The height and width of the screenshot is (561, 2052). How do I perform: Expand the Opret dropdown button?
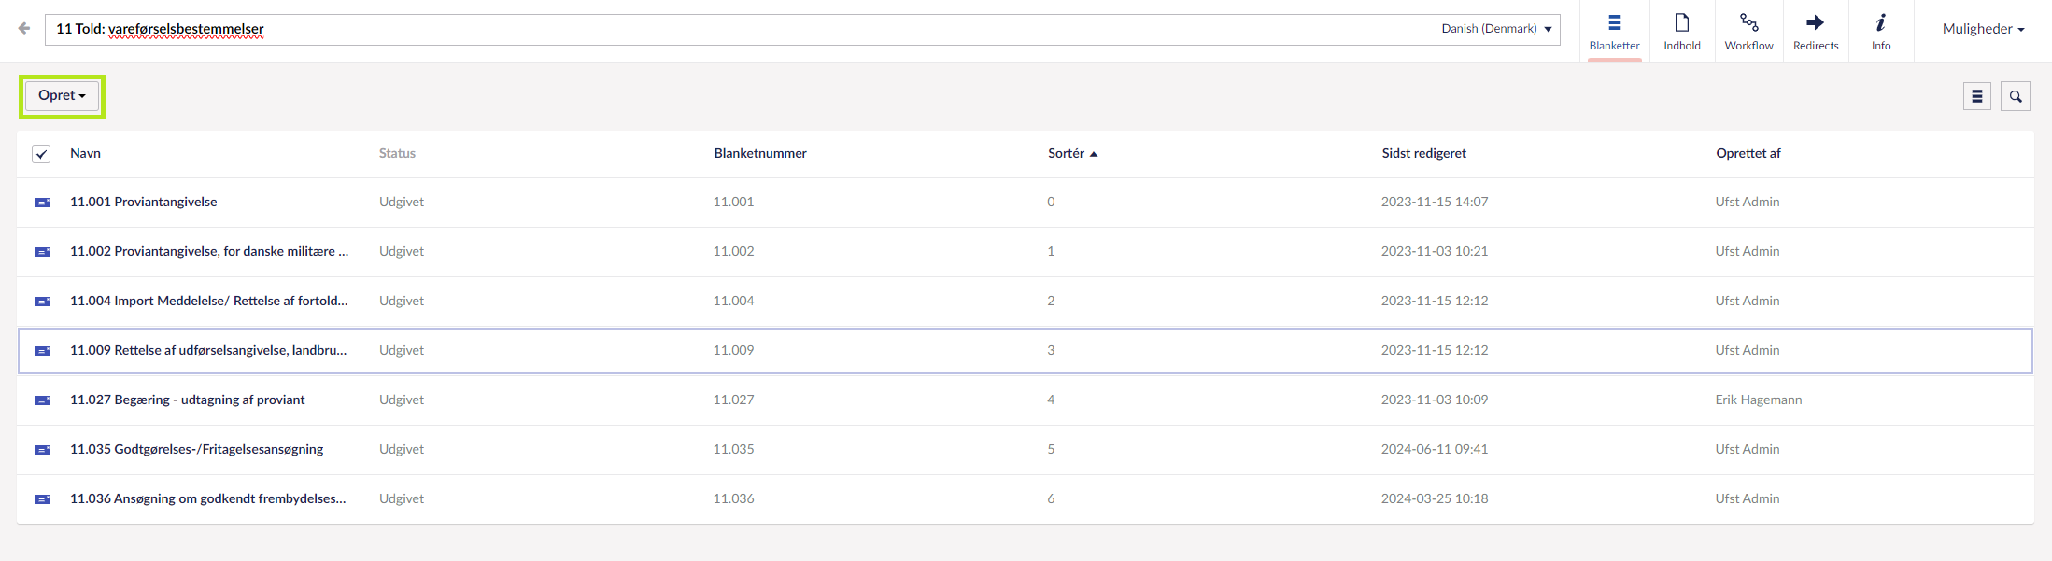(x=62, y=96)
